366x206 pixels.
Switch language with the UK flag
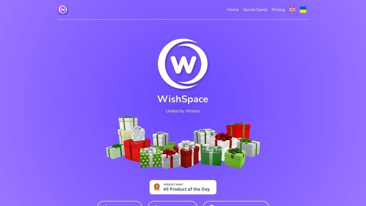[x=292, y=10]
